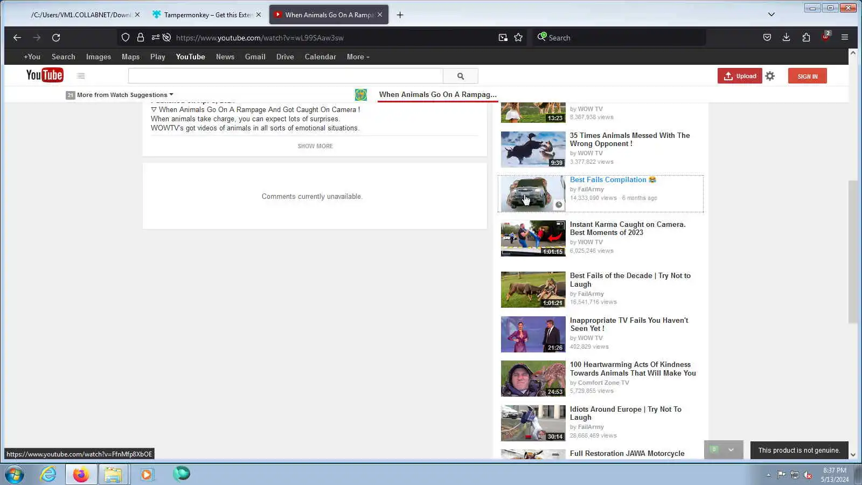The image size is (862, 485).
Task: Click the YouTube search input field
Action: tap(286, 76)
